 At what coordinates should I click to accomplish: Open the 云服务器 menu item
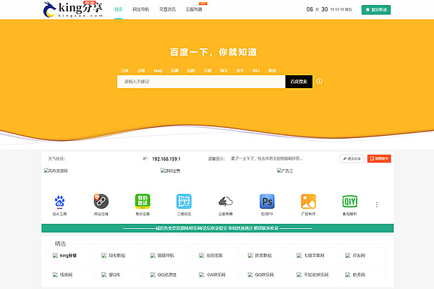(x=194, y=9)
